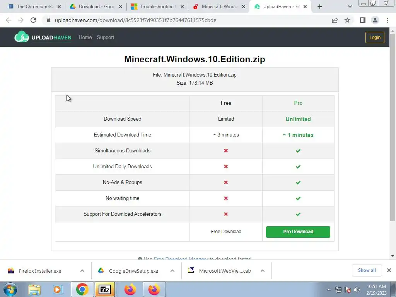Open Chrome's three-dot menu

(x=387, y=20)
